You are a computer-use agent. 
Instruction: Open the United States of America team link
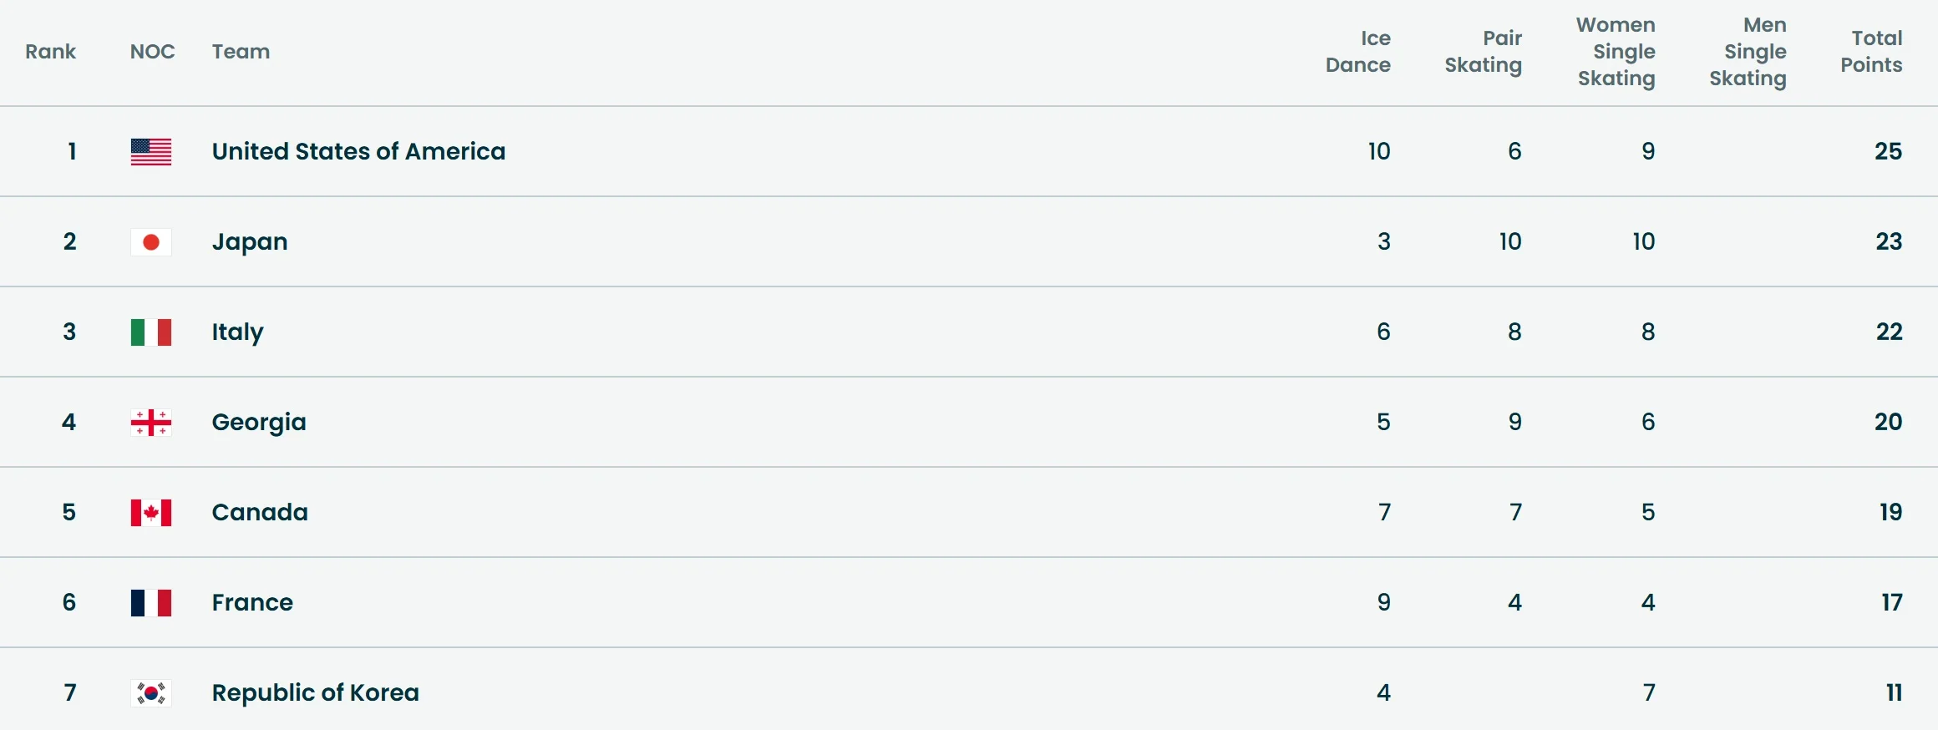point(358,151)
